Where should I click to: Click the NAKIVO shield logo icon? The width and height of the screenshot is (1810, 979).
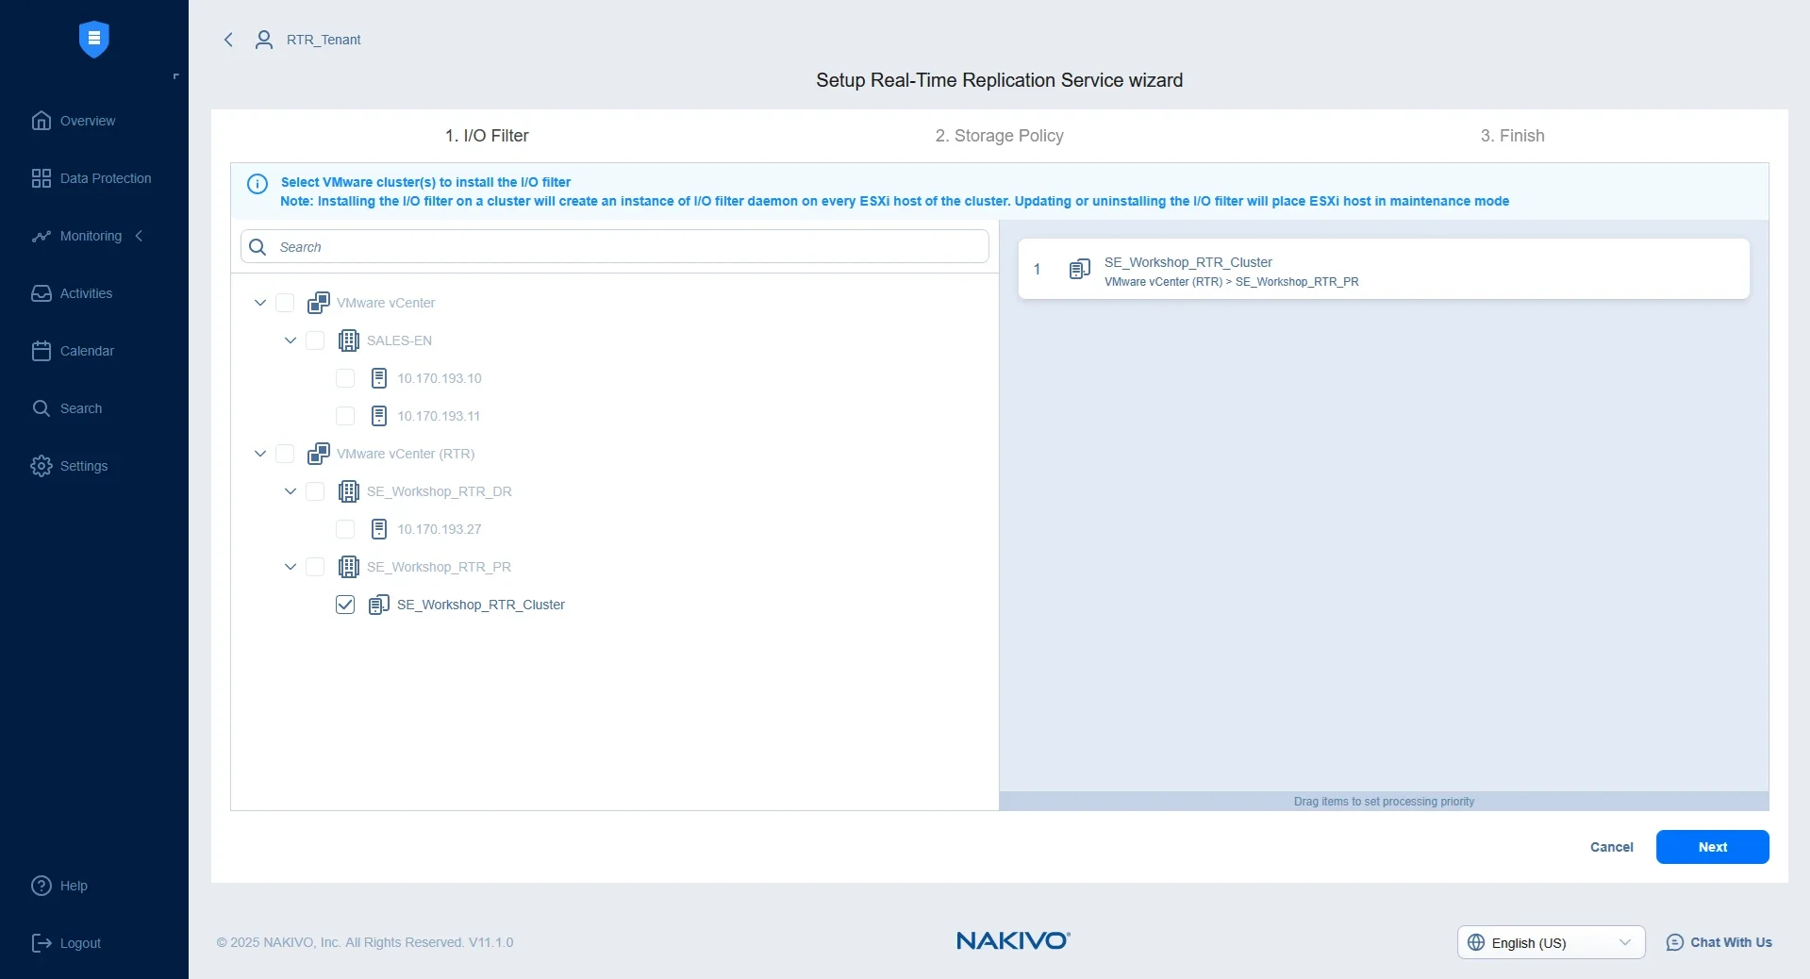[x=93, y=39]
